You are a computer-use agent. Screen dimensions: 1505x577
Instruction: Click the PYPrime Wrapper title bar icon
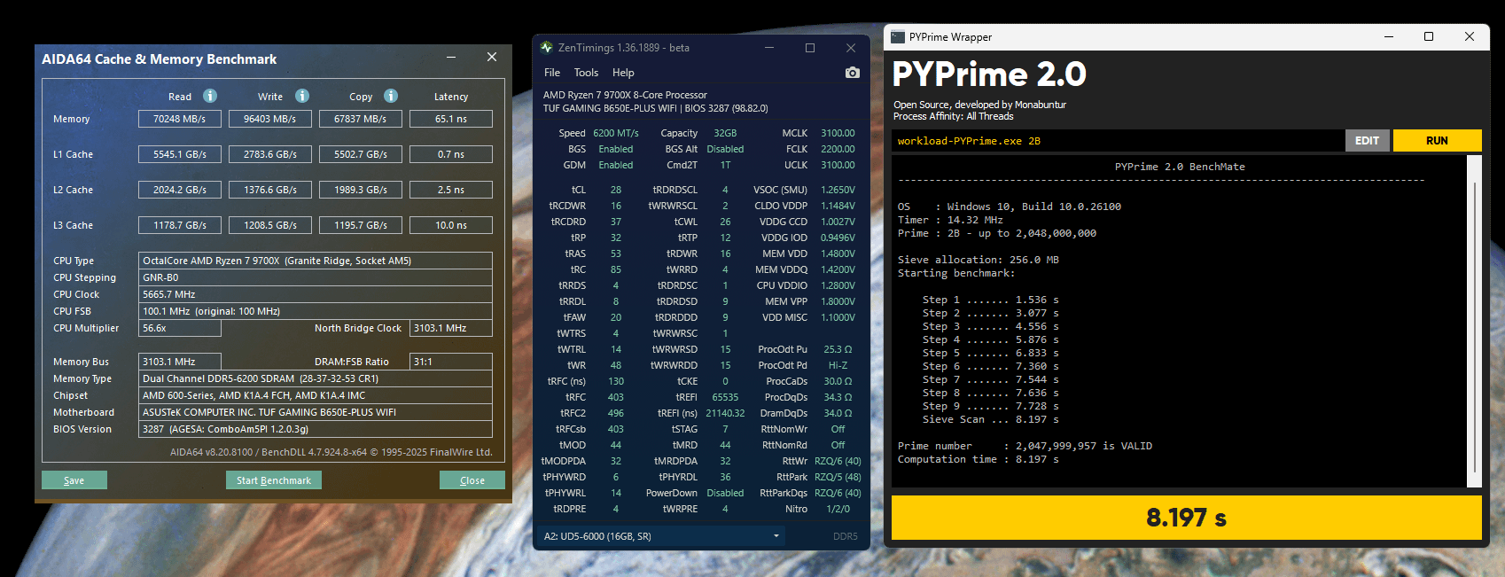coord(898,37)
